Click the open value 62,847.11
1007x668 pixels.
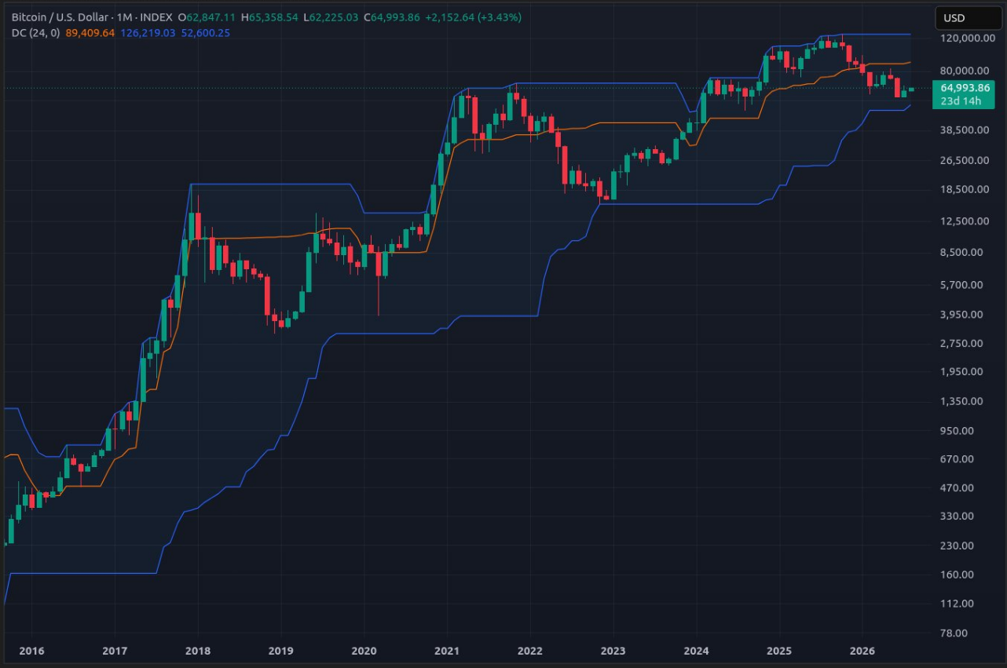(x=211, y=17)
